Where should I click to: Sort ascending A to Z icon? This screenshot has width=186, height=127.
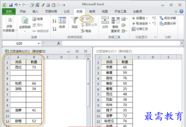(55, 21)
